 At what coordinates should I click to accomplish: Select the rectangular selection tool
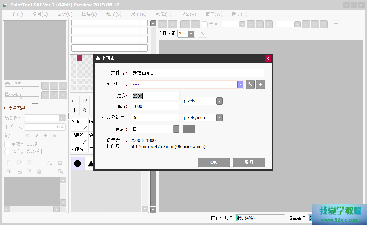coord(75,100)
